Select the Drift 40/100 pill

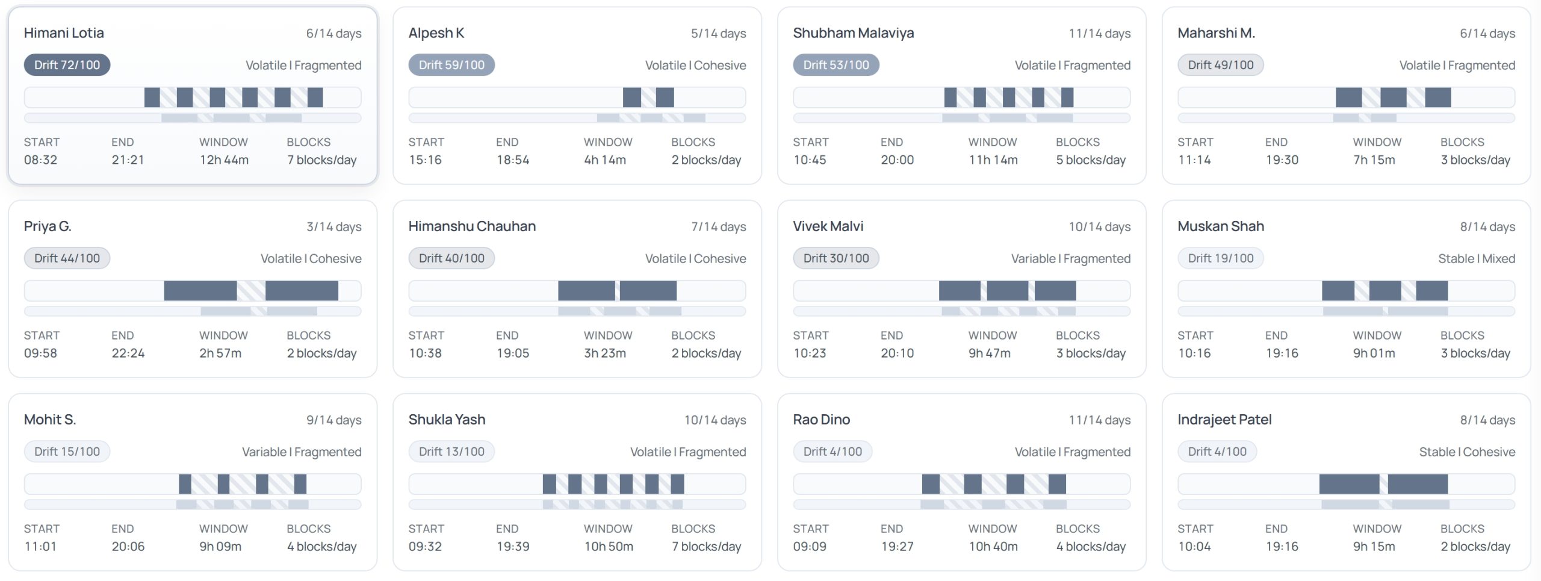click(451, 258)
